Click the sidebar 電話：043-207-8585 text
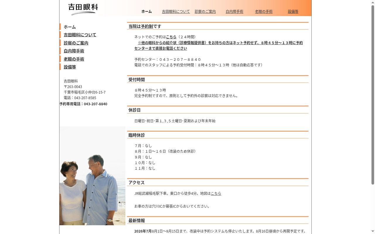Screen dimensions: 375x234 [x=80, y=98]
